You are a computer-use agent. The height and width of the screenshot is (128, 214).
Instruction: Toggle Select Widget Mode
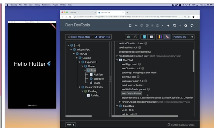[79, 37]
